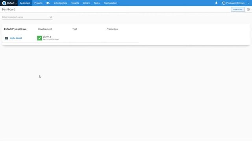Click the Professor Octopus avatar icon
The width and height of the screenshot is (252, 141).
click(x=224, y=3)
